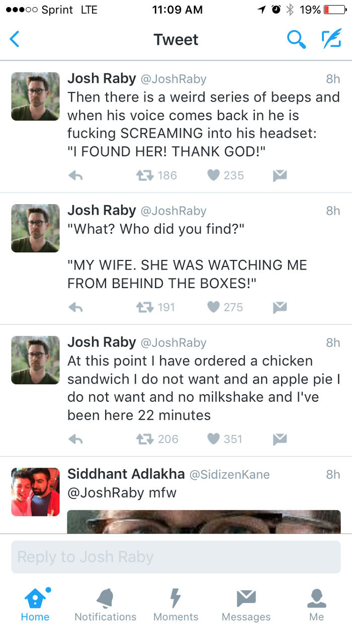This screenshot has width=352, height=626.
Task: Tap the back arrow to exit the tweet
Action: tap(15, 39)
